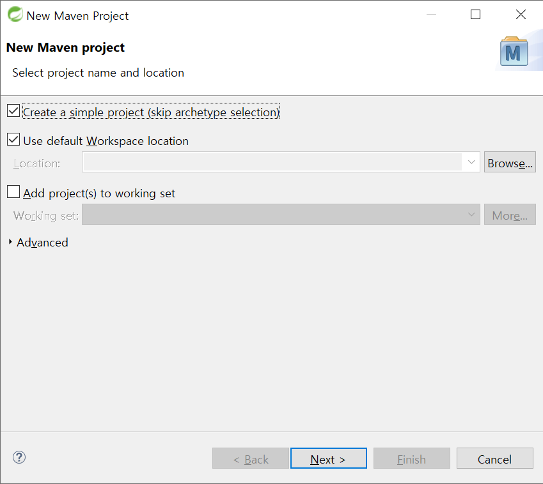Click the Maven M folder icon
The width and height of the screenshot is (543, 484).
click(x=514, y=51)
